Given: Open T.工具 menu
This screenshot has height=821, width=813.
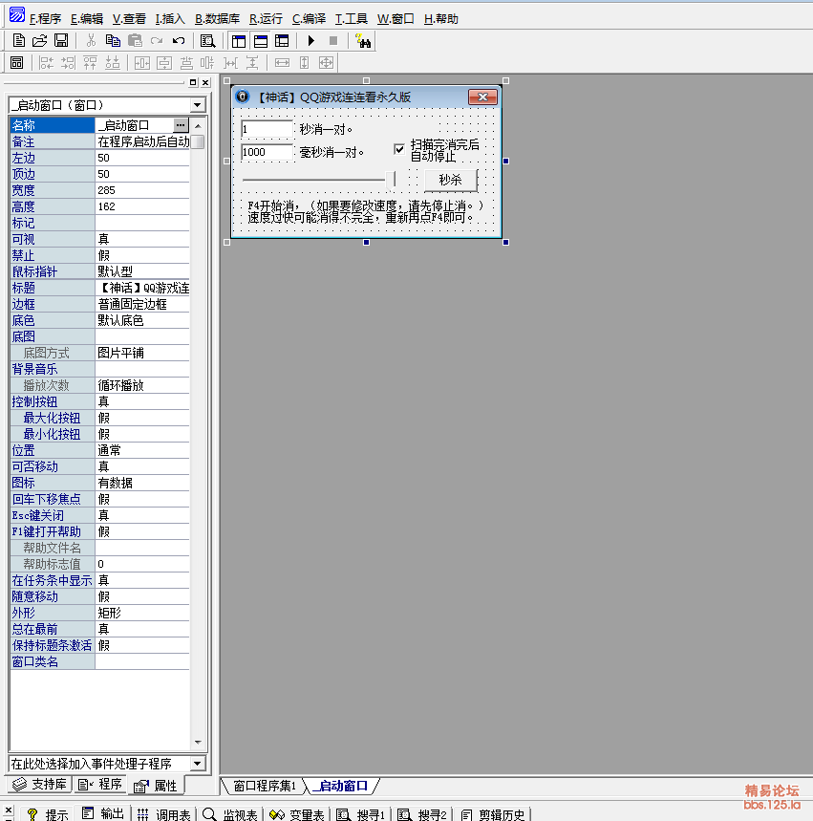Looking at the screenshot, I should click(352, 19).
